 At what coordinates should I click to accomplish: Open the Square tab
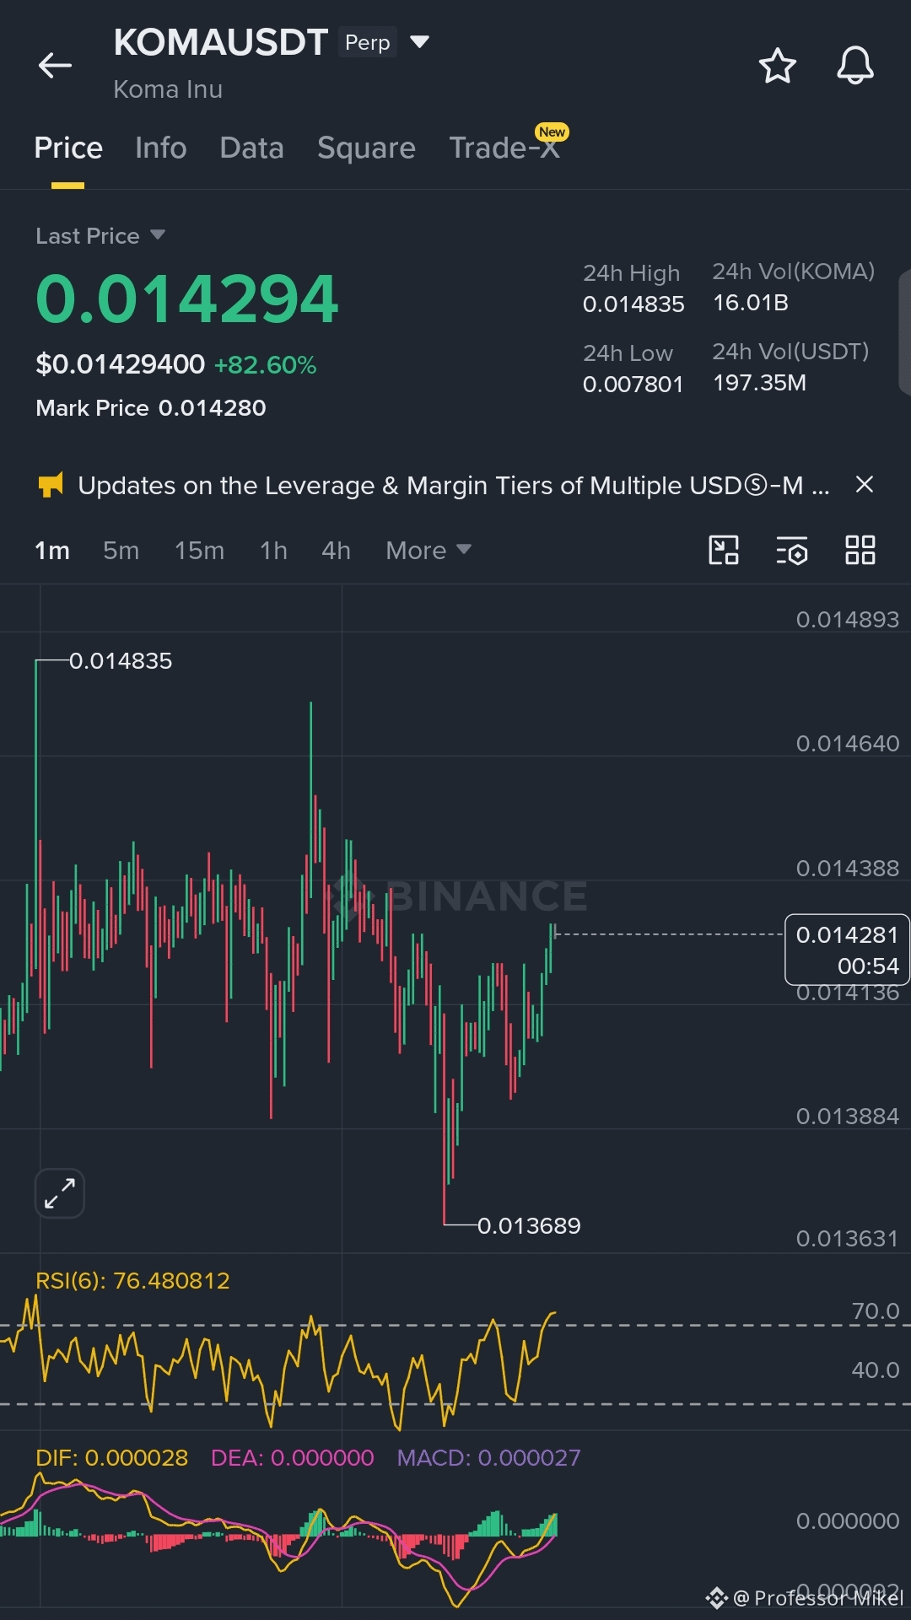point(366,148)
